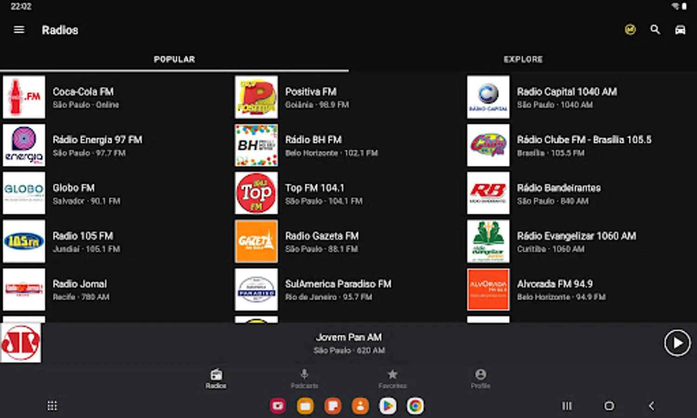Click the Rádio Energia 97 FM logo
This screenshot has height=418, width=697.
tap(24, 145)
